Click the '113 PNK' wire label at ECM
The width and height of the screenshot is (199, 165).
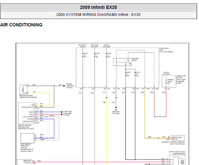coord(39,113)
